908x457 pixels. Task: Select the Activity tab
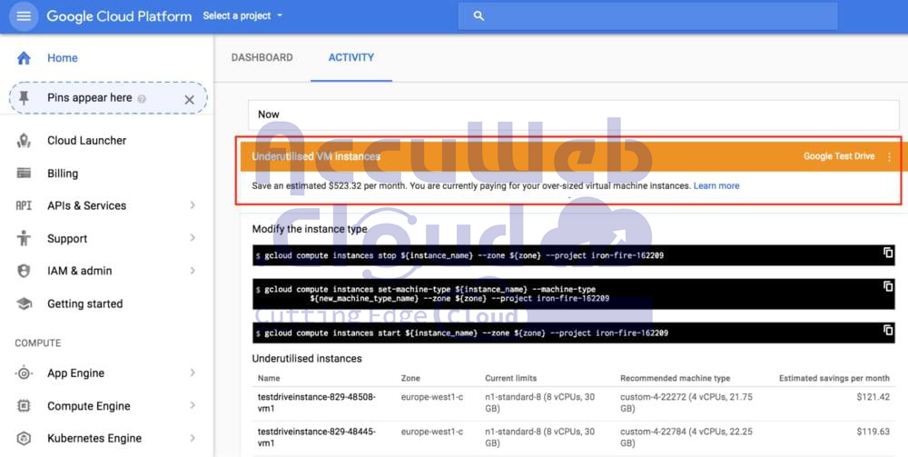pos(350,58)
